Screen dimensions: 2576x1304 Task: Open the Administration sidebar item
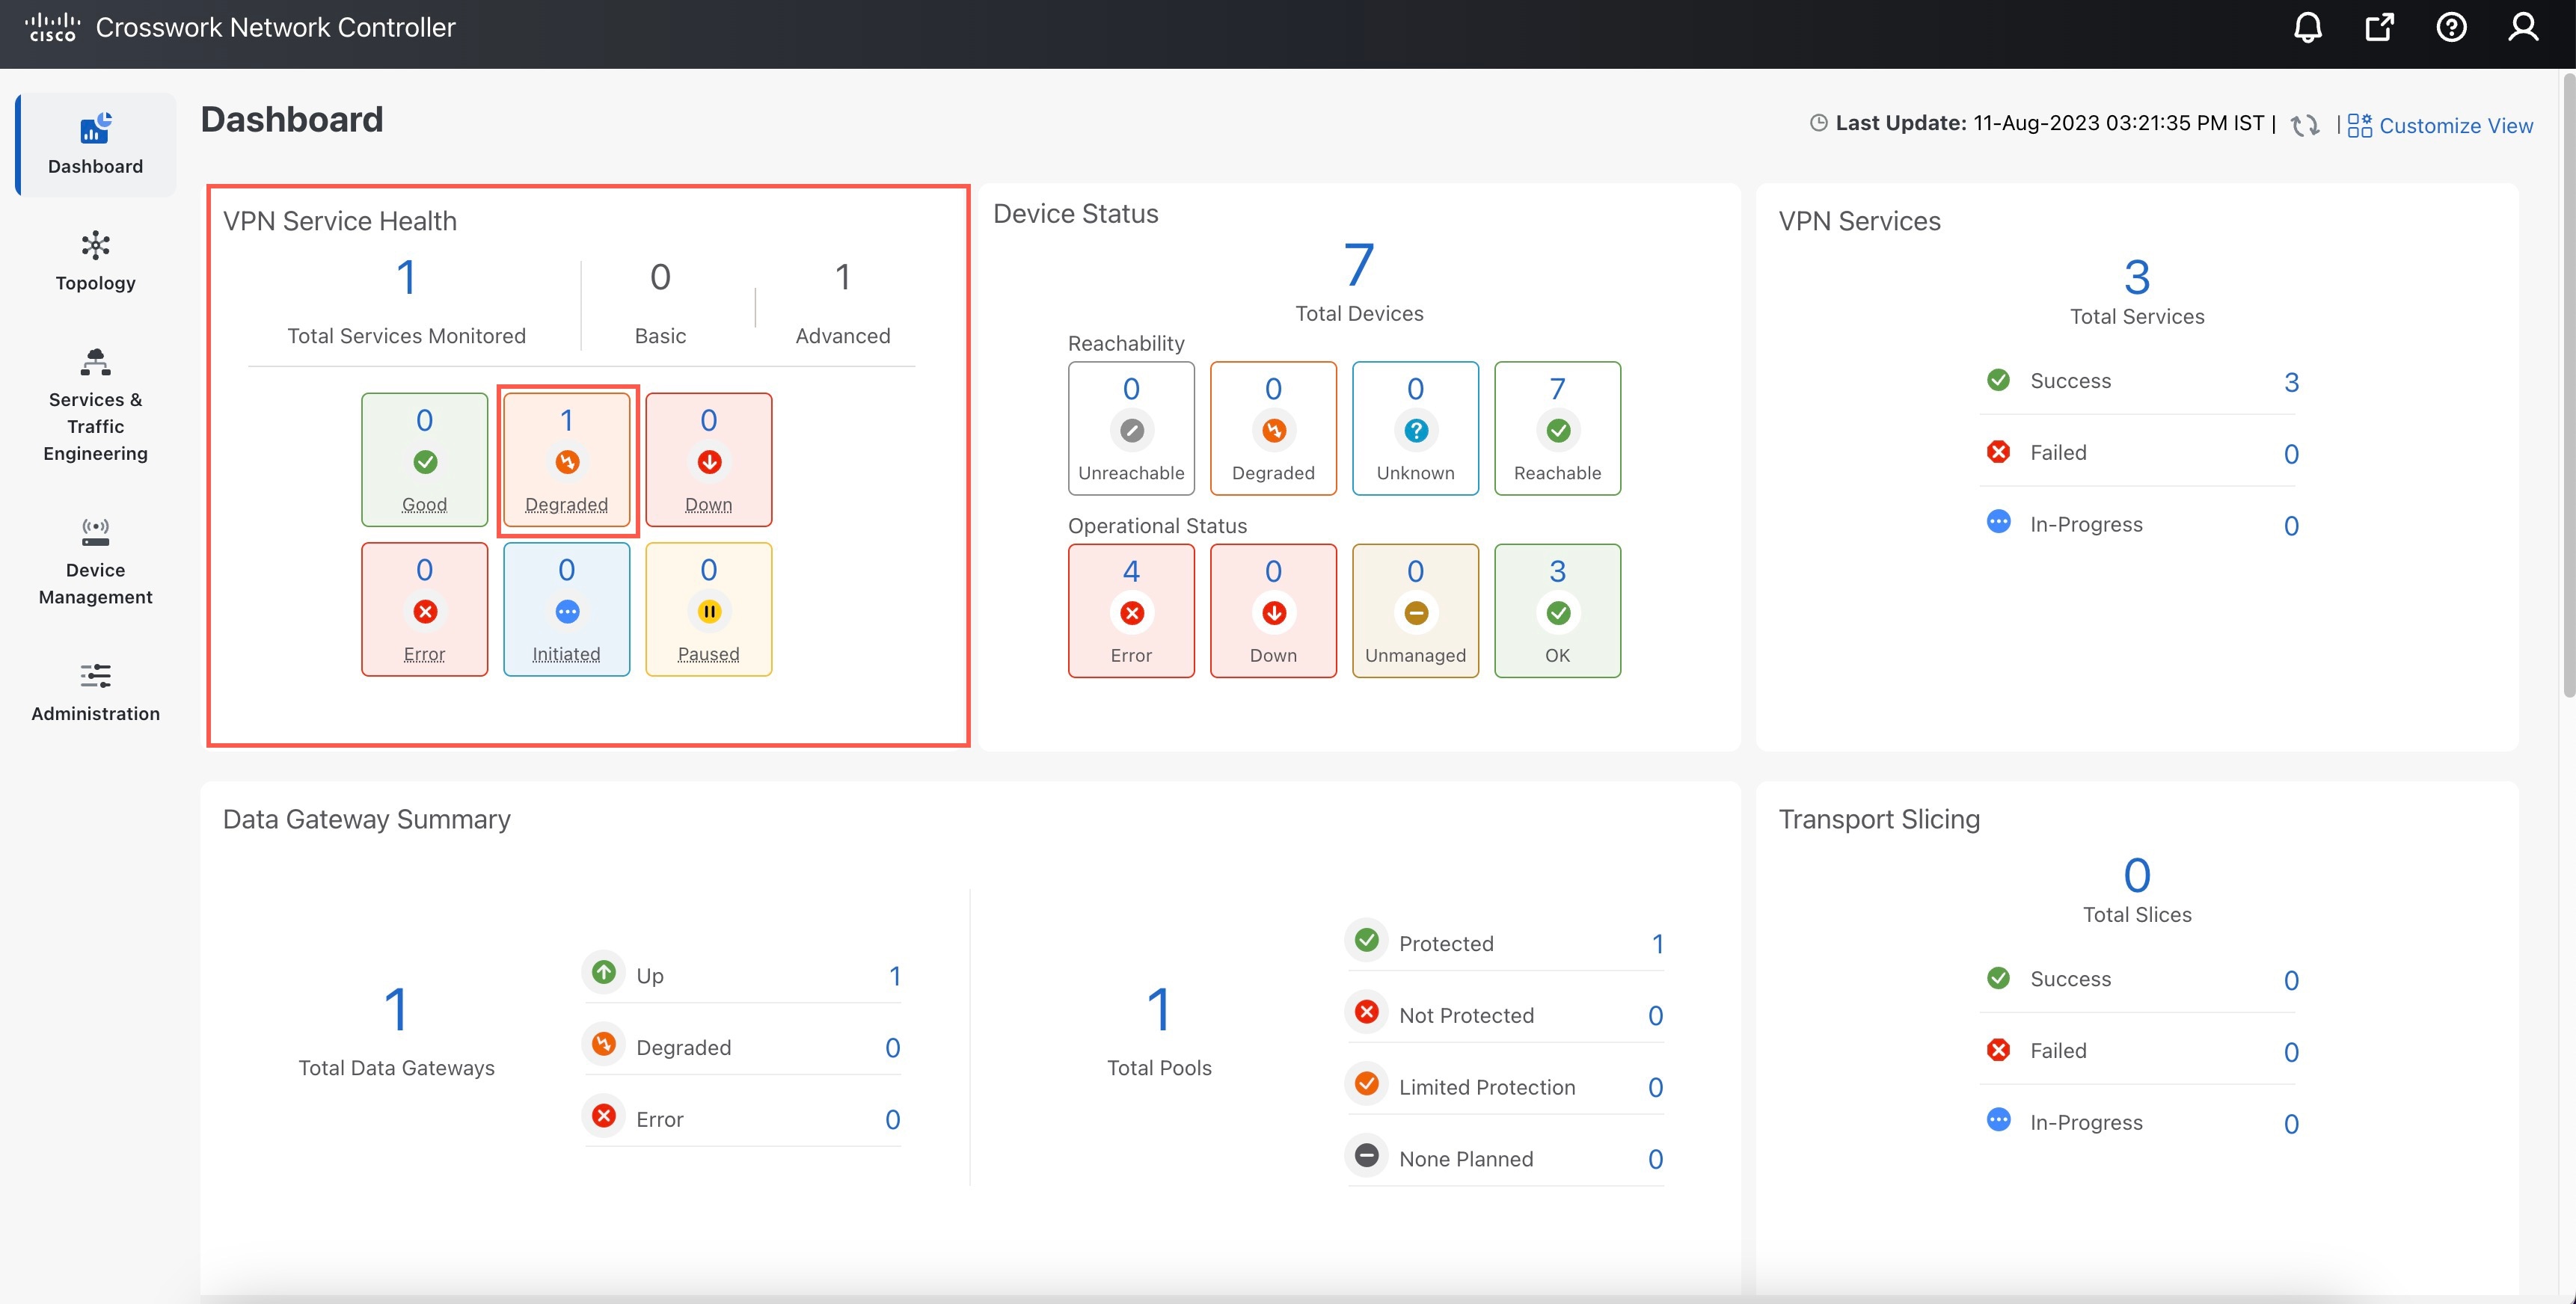click(x=96, y=692)
